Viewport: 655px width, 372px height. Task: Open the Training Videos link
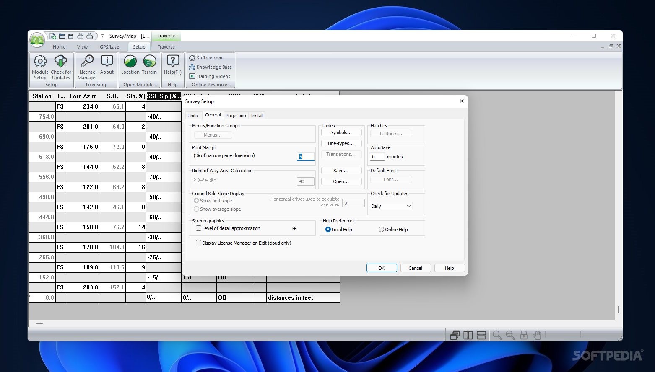209,76
